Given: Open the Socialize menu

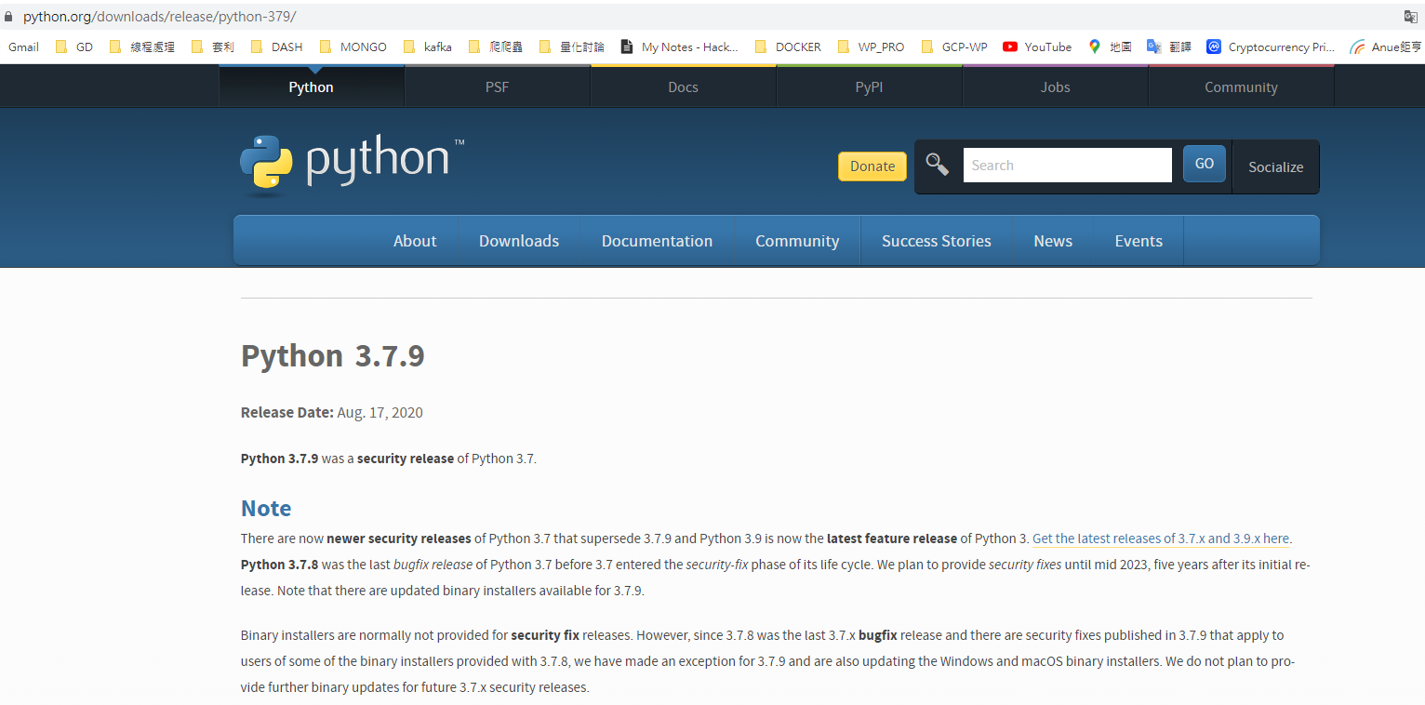Looking at the screenshot, I should coord(1275,167).
